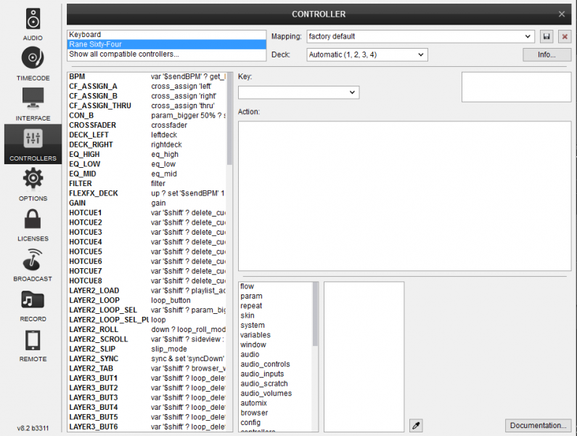Screen dimensions: 577x436
Task: Select the EQ_LOW mapping row
Action: [147, 164]
